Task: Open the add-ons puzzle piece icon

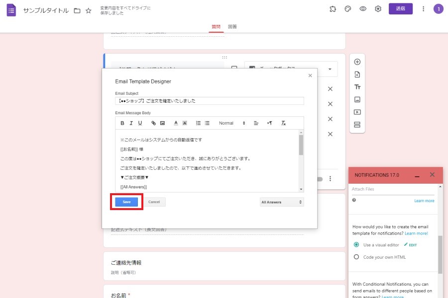Action: tap(333, 9)
